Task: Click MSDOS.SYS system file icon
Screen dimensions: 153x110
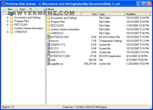Action: click(x=48, y=52)
